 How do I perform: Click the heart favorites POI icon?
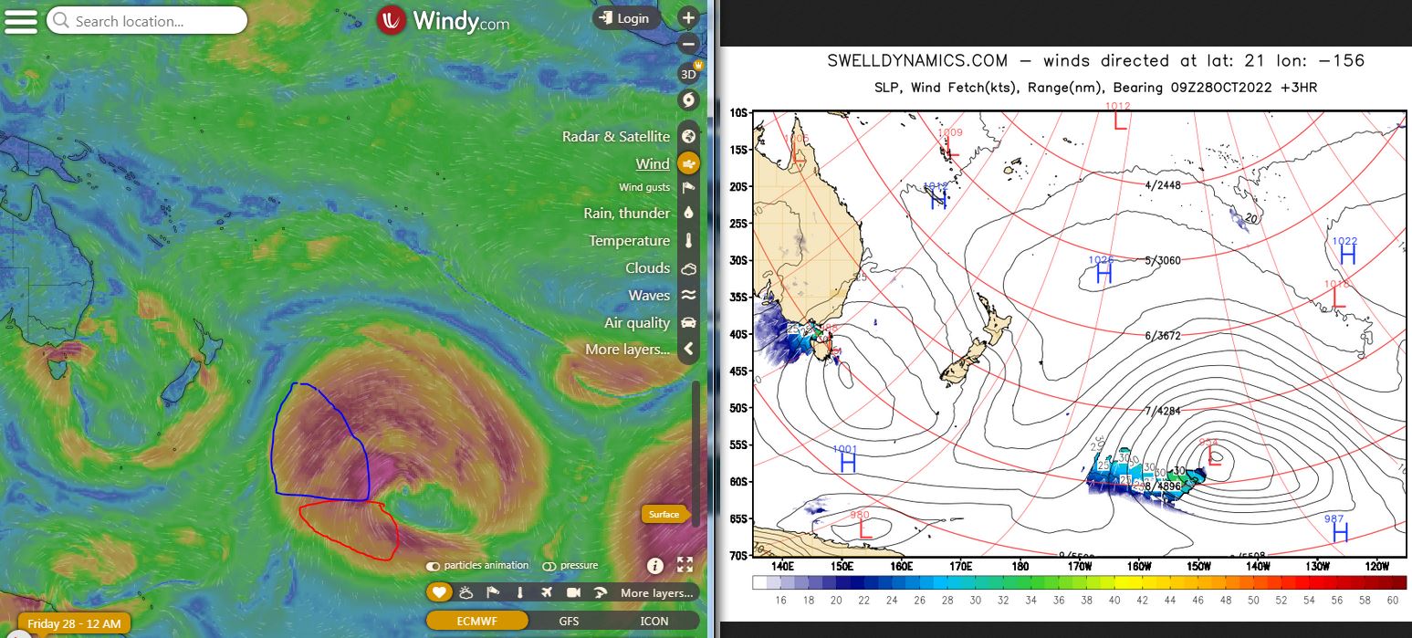point(439,592)
